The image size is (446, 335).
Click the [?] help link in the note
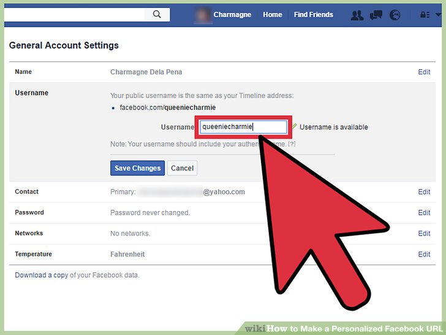pyautogui.click(x=292, y=144)
